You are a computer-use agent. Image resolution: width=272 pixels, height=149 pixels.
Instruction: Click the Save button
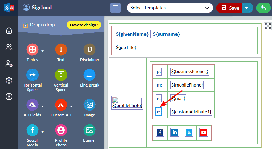click(230, 8)
